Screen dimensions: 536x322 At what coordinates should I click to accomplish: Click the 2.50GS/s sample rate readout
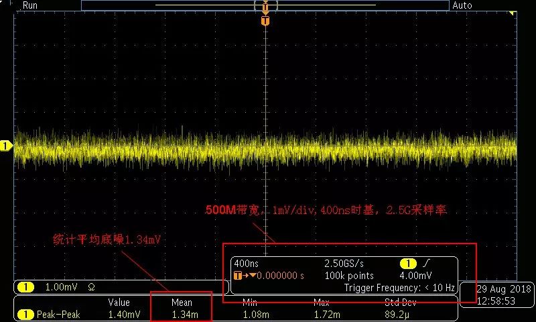pyautogui.click(x=344, y=264)
